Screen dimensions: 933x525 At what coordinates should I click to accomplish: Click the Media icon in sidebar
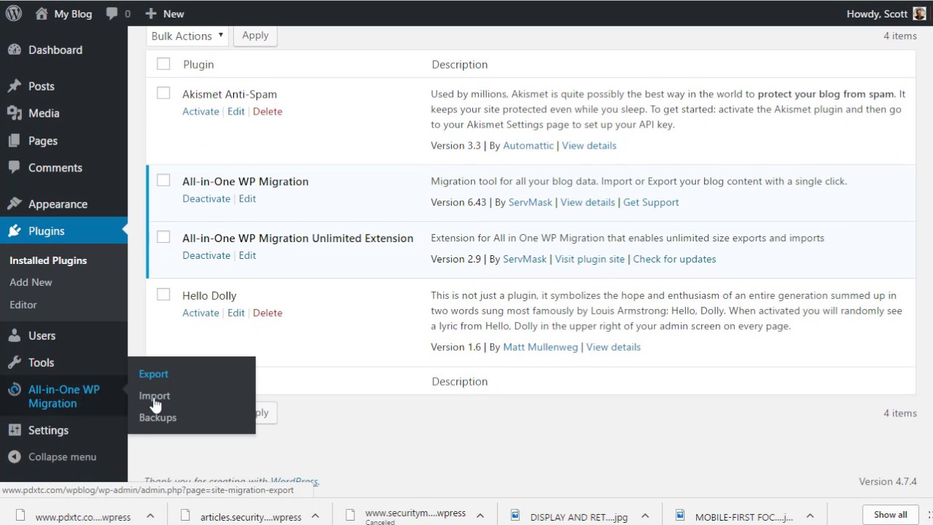pyautogui.click(x=15, y=113)
